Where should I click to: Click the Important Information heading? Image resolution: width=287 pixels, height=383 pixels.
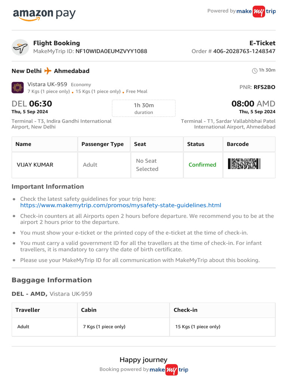tap(47, 186)
